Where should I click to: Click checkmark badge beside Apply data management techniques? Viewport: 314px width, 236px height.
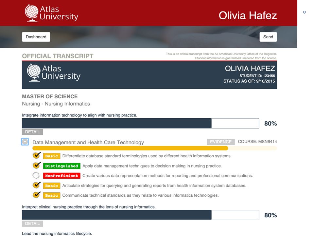[x=37, y=165]
